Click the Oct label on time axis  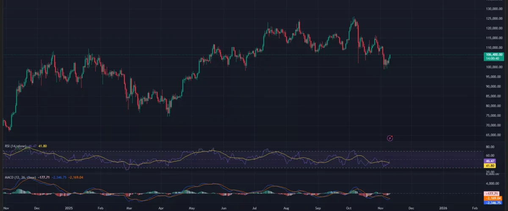348,208
